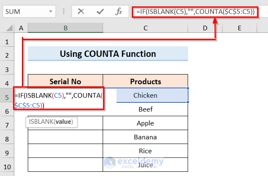The width and height of the screenshot is (268, 176).
Task: Select column C header
Action: coord(145,28)
